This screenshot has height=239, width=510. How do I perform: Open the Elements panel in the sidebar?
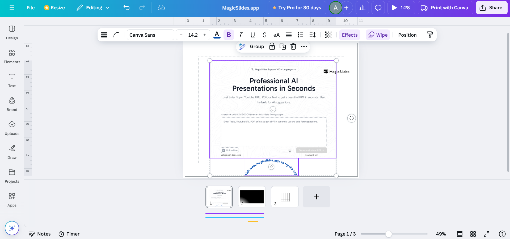click(12, 56)
